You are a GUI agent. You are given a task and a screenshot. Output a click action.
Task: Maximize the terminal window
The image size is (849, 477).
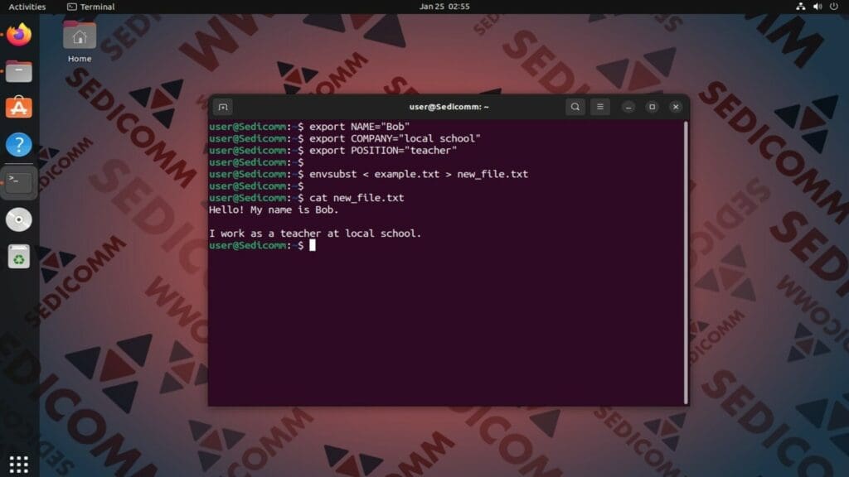[652, 107]
